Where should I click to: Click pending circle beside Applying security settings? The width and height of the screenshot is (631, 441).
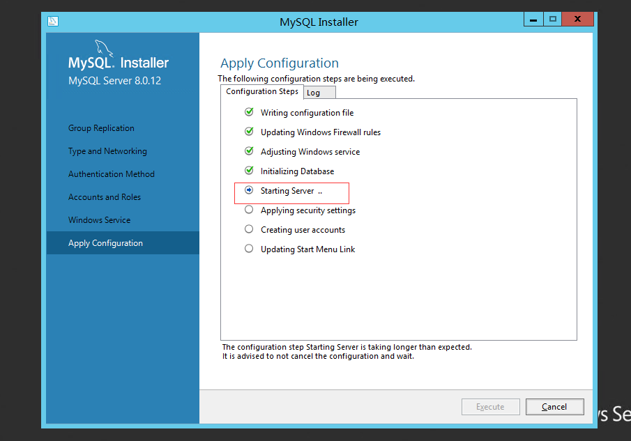pyautogui.click(x=249, y=210)
